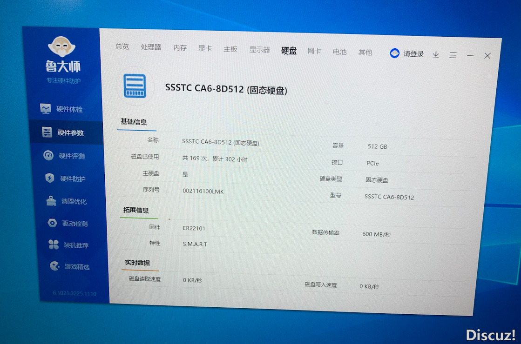This screenshot has width=521, height=344.
Task: Click the Ludashi mascot logo
Action: pyautogui.click(x=61, y=46)
